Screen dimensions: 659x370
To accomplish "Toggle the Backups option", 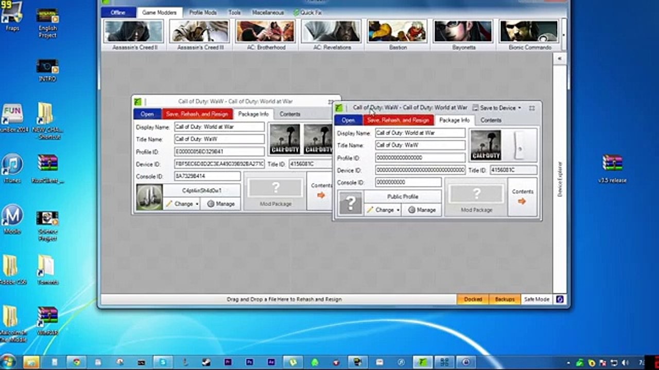I will 505,299.
